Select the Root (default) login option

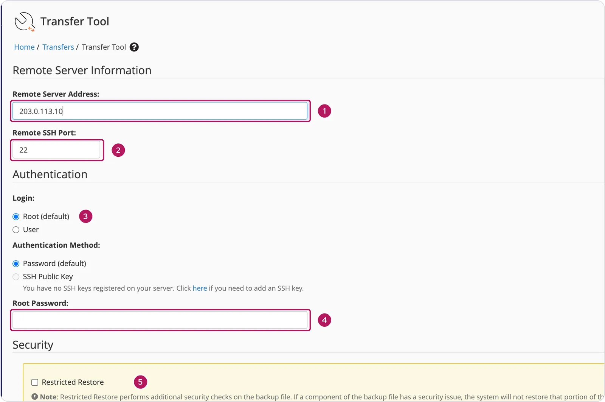coord(16,217)
